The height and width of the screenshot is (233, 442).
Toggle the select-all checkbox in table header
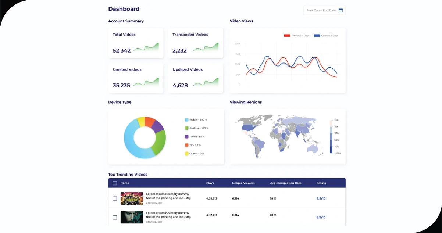click(115, 183)
